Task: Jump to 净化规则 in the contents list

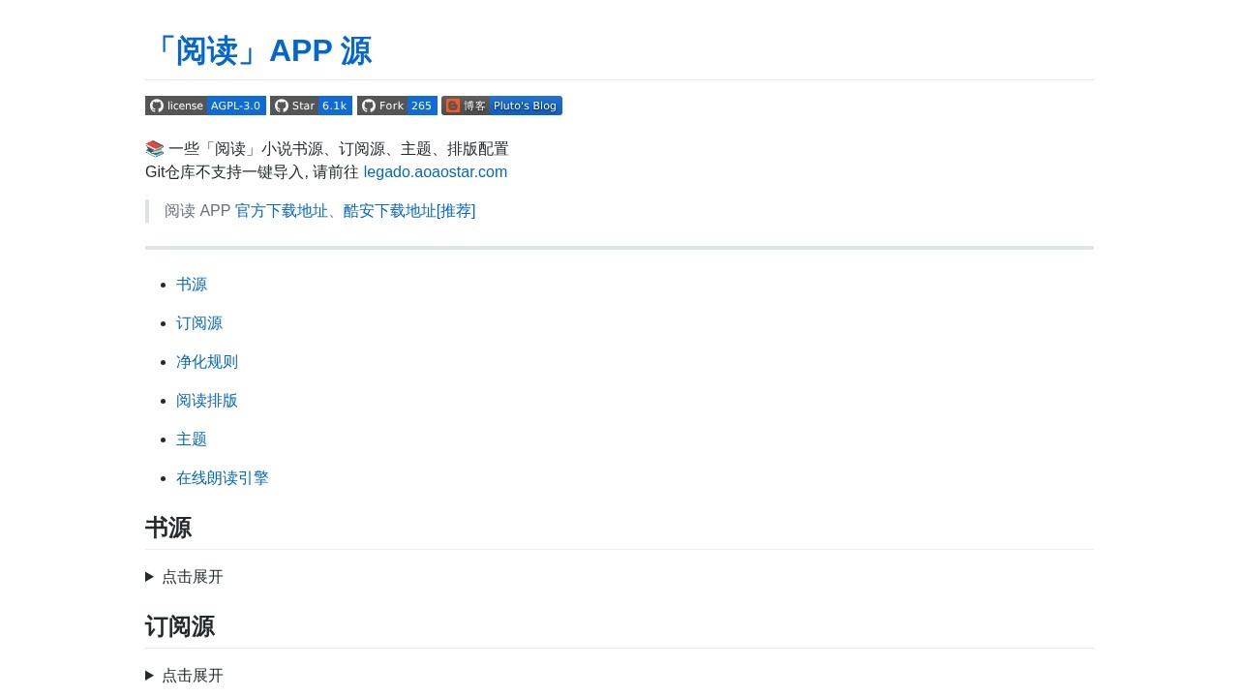Action: (x=207, y=362)
